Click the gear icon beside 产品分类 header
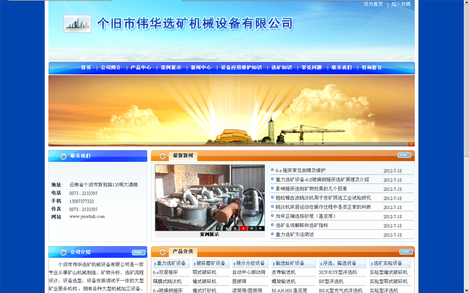This screenshot has height=293, width=469. 162,252
